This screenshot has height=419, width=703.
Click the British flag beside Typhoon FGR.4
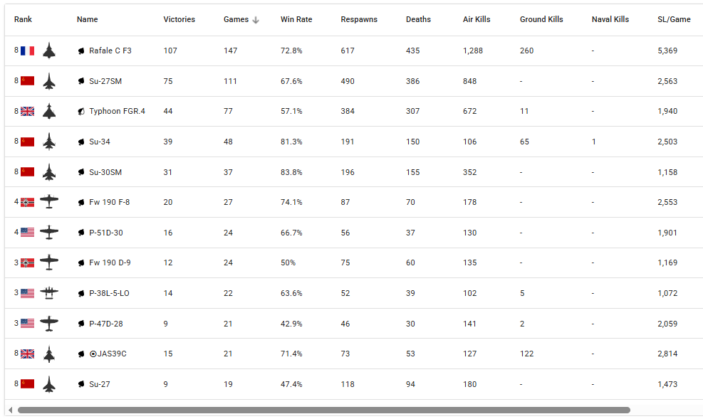pyautogui.click(x=27, y=111)
